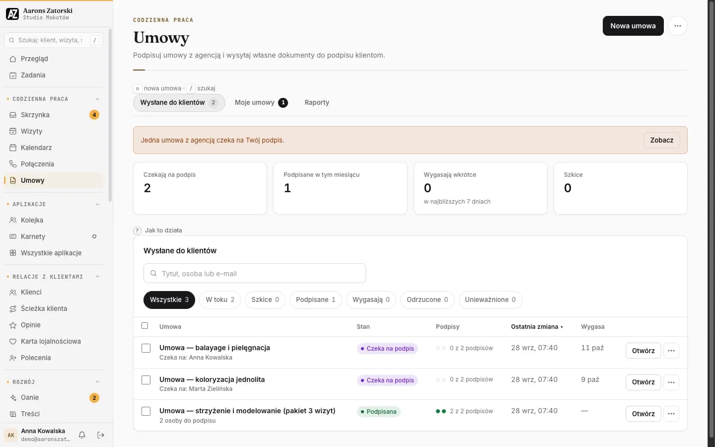Collapse the Codzienna praca sidebar section

tap(97, 99)
